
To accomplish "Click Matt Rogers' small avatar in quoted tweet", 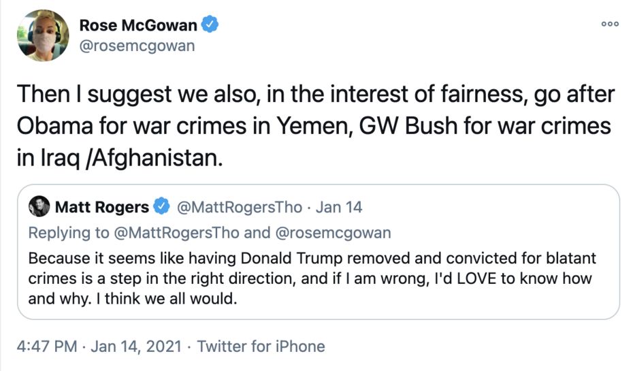I will point(40,206).
